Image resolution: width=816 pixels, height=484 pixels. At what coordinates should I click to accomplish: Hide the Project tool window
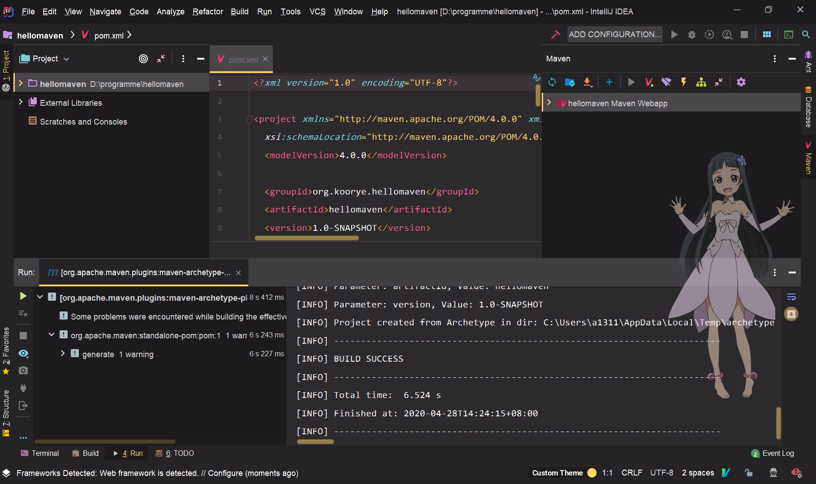click(x=201, y=59)
